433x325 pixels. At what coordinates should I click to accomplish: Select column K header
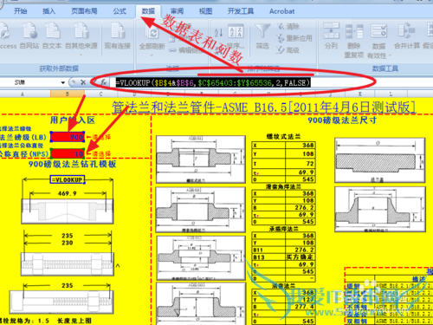[x=360, y=94]
